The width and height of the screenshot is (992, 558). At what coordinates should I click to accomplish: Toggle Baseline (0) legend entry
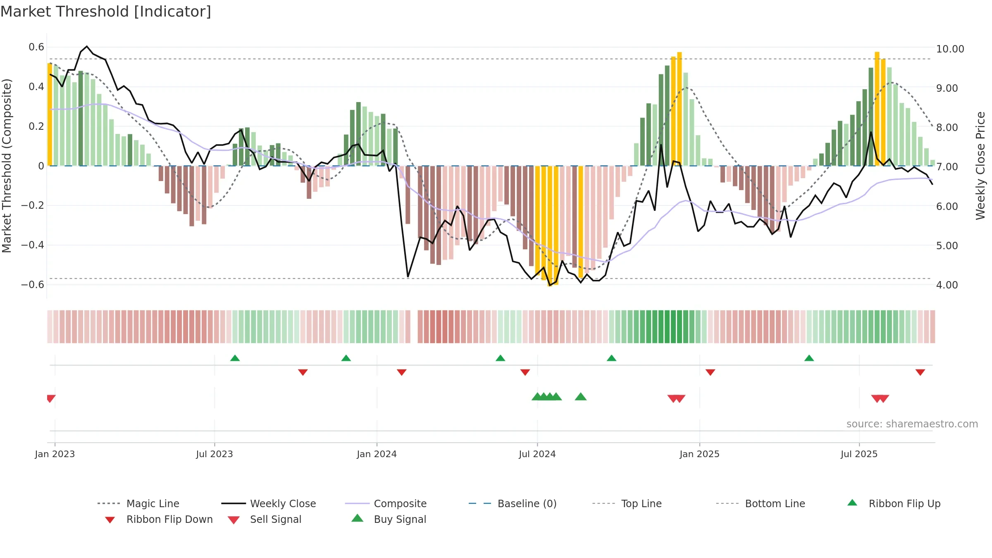click(513, 503)
